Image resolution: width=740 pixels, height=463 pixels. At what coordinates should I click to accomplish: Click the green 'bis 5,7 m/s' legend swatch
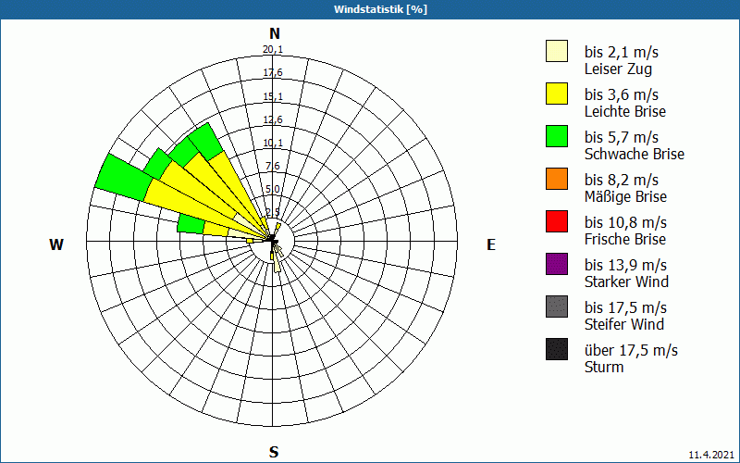[557, 136]
